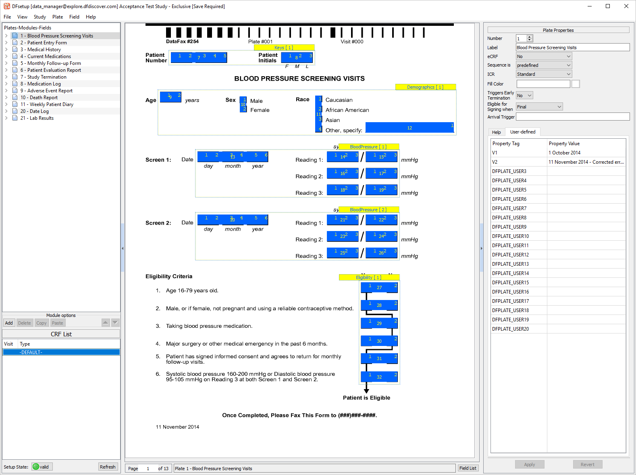Click the move module up arrow

[x=105, y=323]
